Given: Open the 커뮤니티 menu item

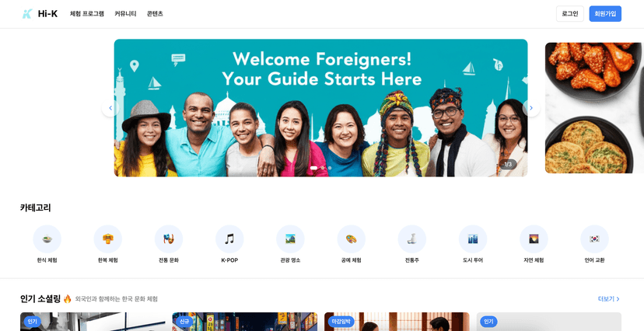Looking at the screenshot, I should [125, 13].
